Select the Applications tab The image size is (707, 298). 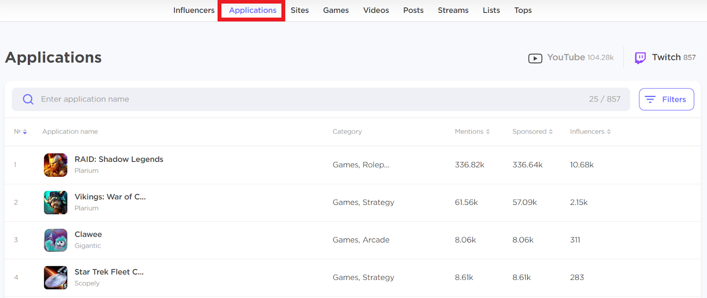click(x=252, y=10)
